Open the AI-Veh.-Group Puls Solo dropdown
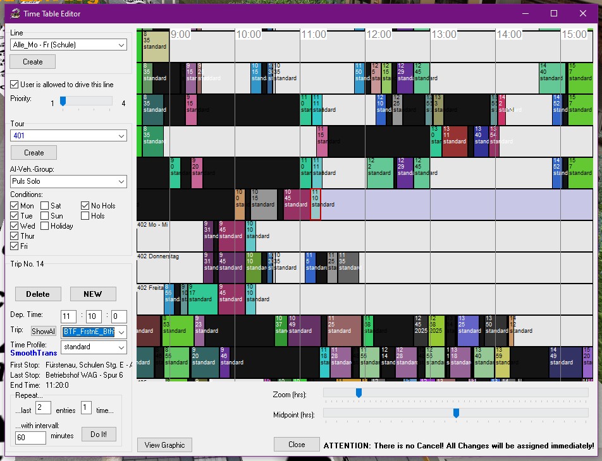This screenshot has height=461, width=602. [68, 182]
